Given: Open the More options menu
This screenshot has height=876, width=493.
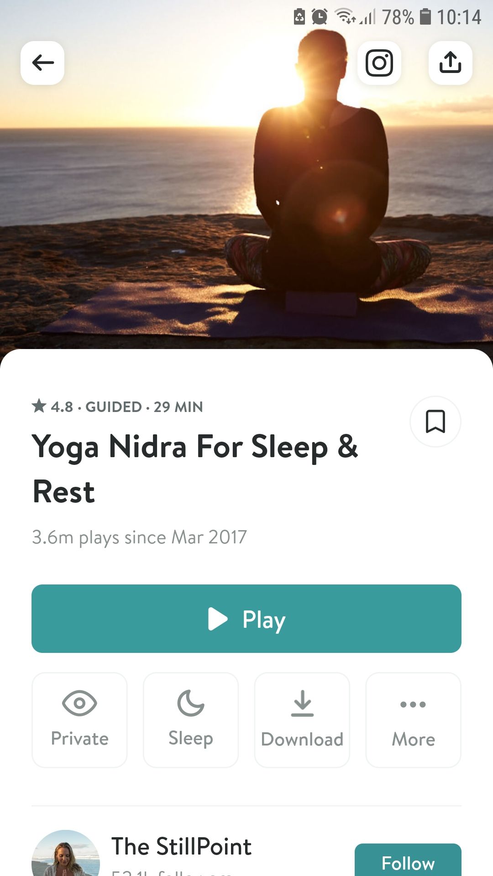Looking at the screenshot, I should [x=414, y=720].
